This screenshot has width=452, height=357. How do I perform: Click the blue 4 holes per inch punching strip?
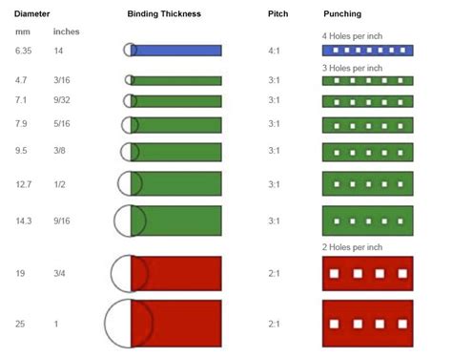[x=368, y=51]
